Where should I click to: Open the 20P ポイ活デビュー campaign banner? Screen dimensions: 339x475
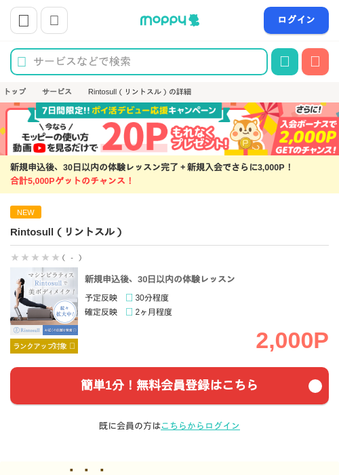[x=169, y=129]
